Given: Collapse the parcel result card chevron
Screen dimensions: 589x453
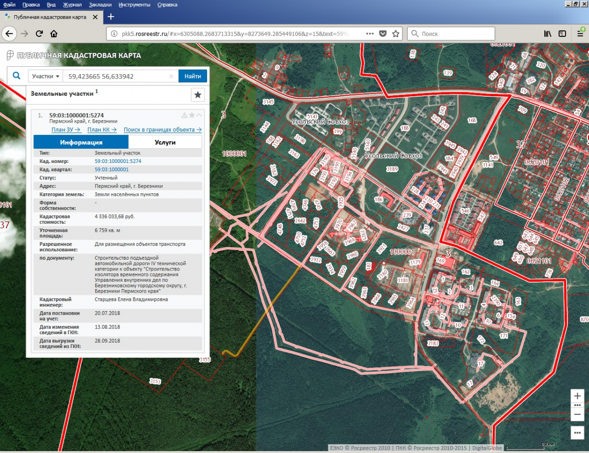Looking at the screenshot, I should [x=199, y=115].
